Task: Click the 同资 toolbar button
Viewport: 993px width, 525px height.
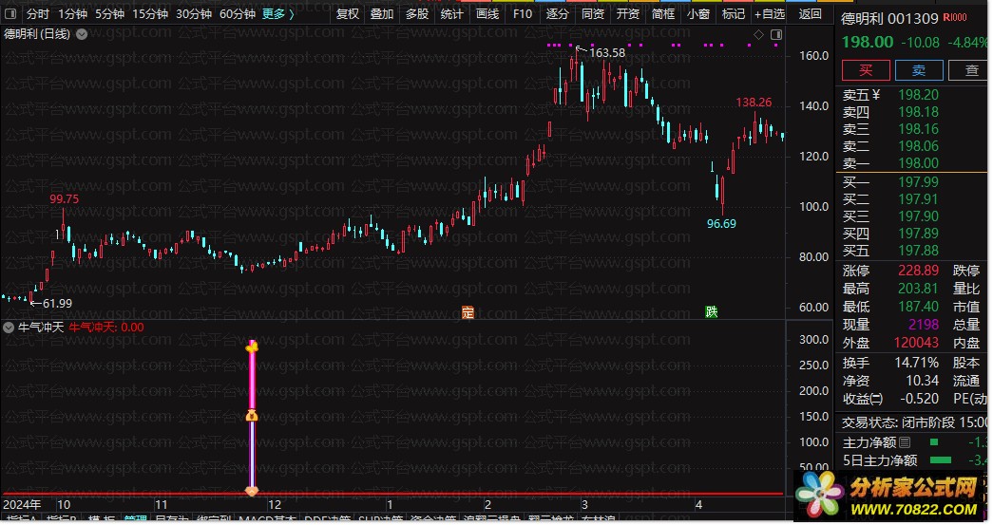Action: [x=593, y=13]
